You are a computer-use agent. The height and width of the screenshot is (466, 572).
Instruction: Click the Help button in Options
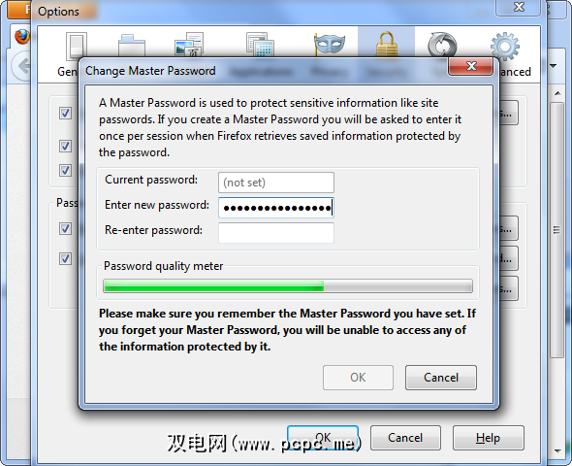[x=488, y=438]
